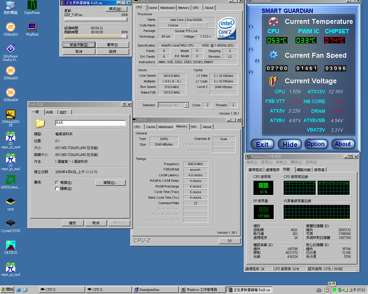This screenshot has height=294, width=368.
Task: Open cpuz desktop shortcut
Action: (x=10, y=204)
